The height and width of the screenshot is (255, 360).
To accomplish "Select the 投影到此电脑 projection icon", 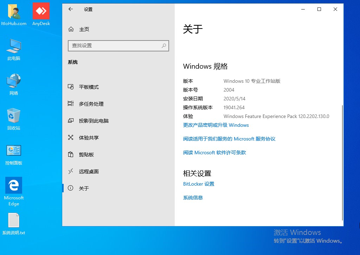I will click(71, 121).
